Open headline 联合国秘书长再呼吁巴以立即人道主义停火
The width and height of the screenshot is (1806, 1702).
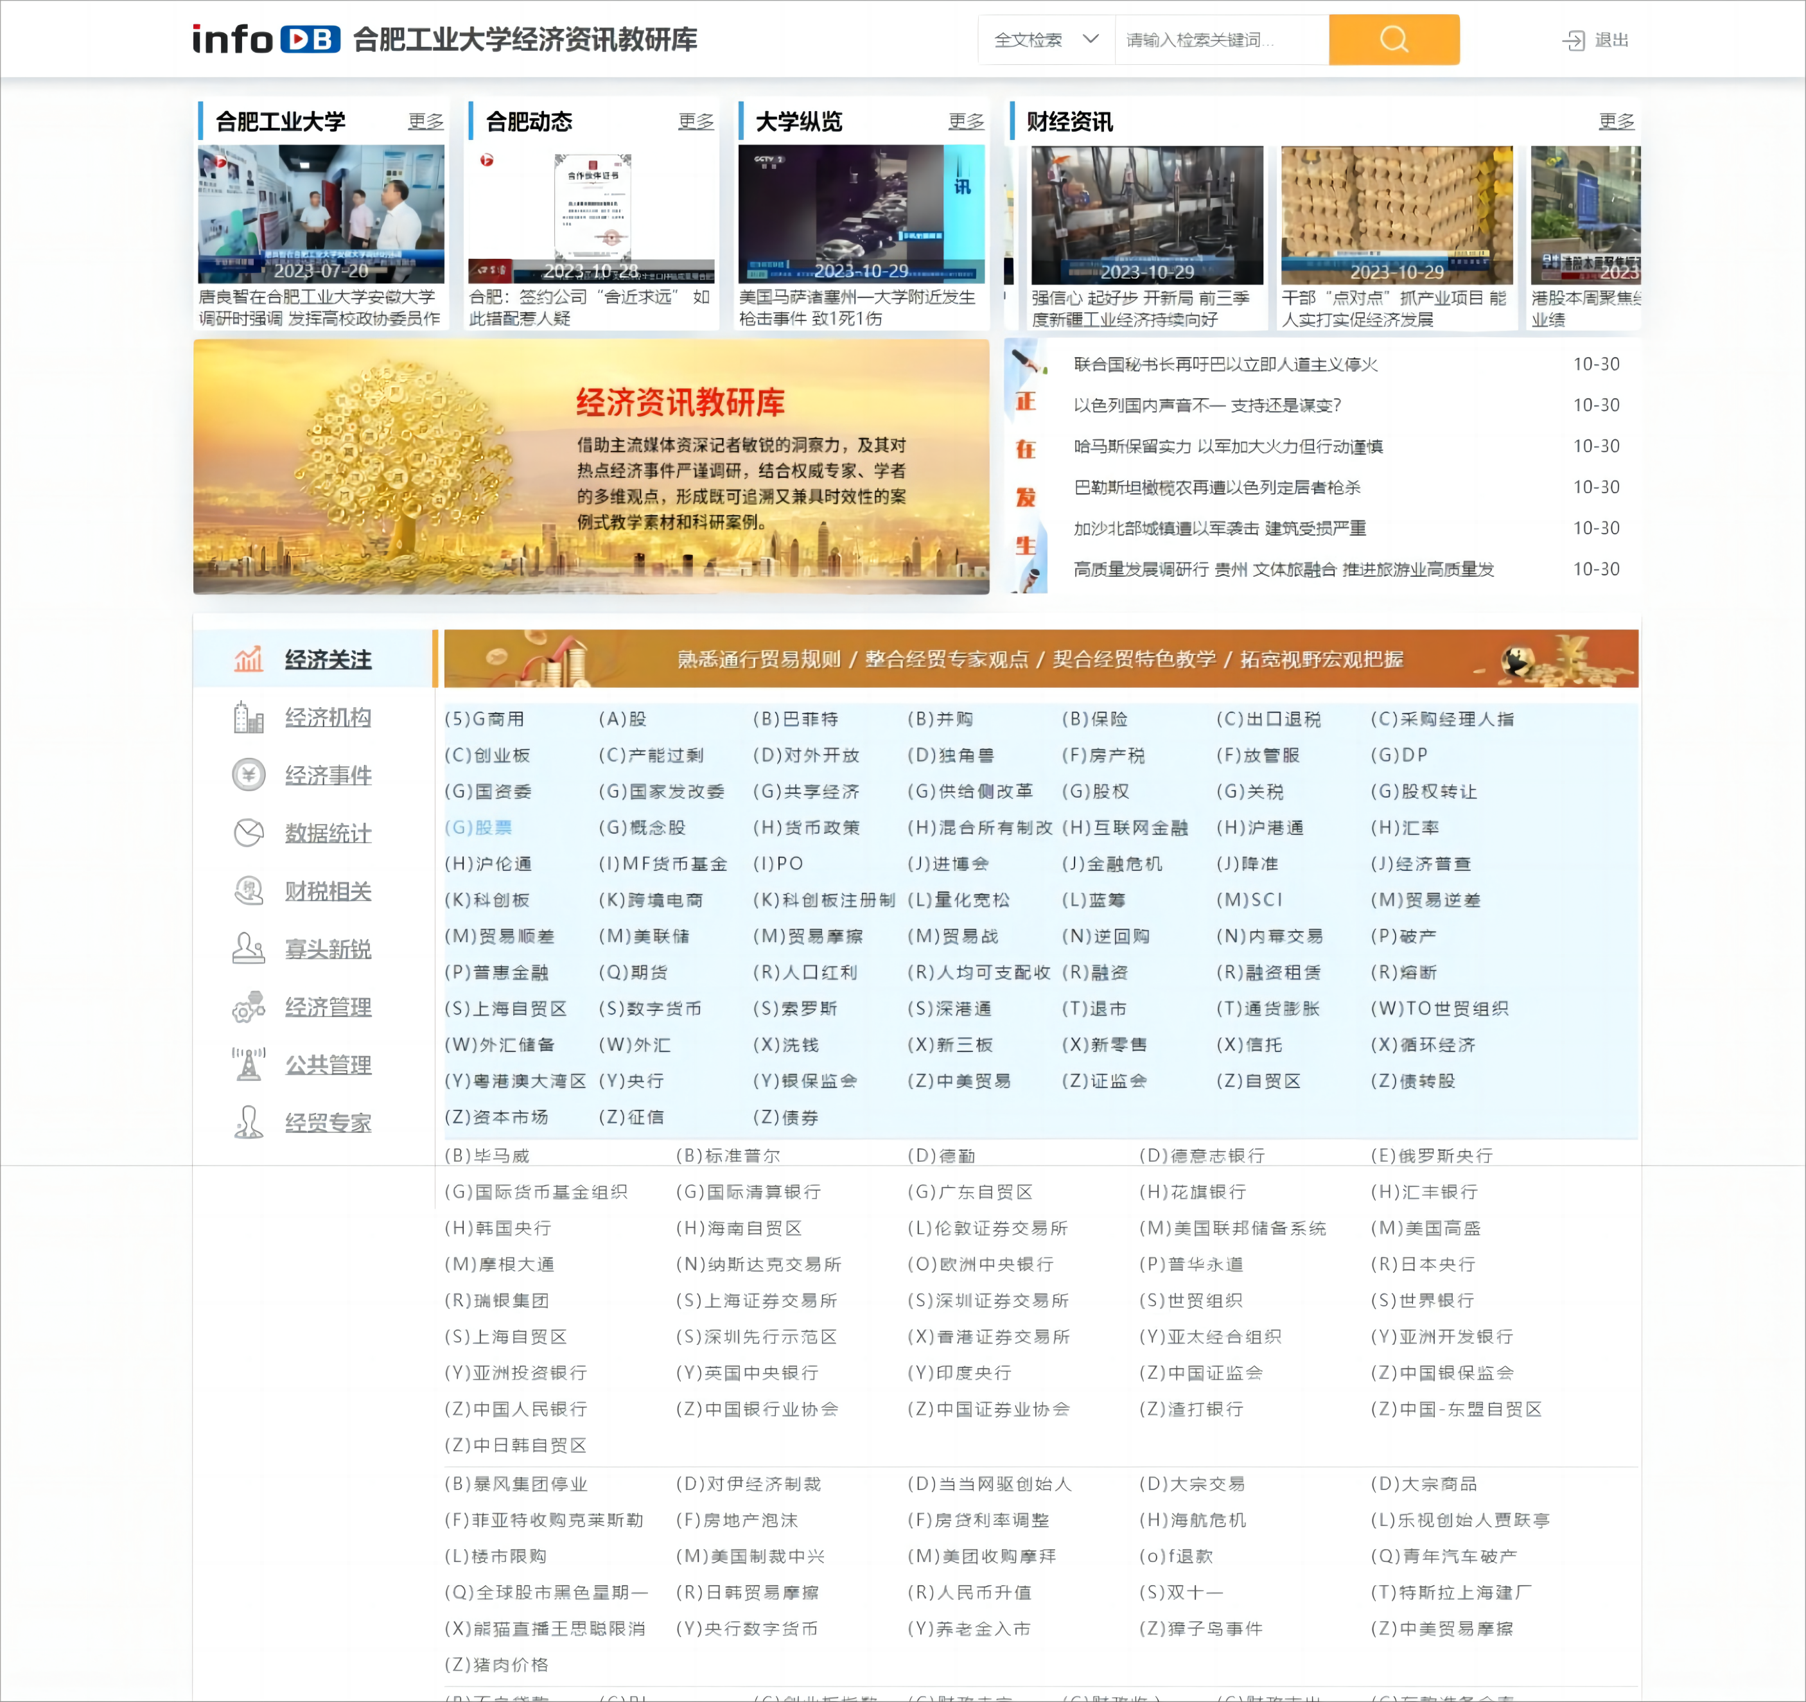tap(1225, 364)
